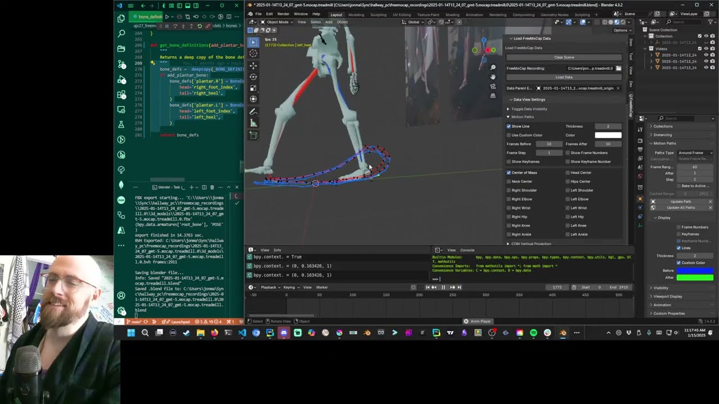Image resolution: width=719 pixels, height=404 pixels.
Task: Toggle the Show Line checkbox
Action: point(509,126)
